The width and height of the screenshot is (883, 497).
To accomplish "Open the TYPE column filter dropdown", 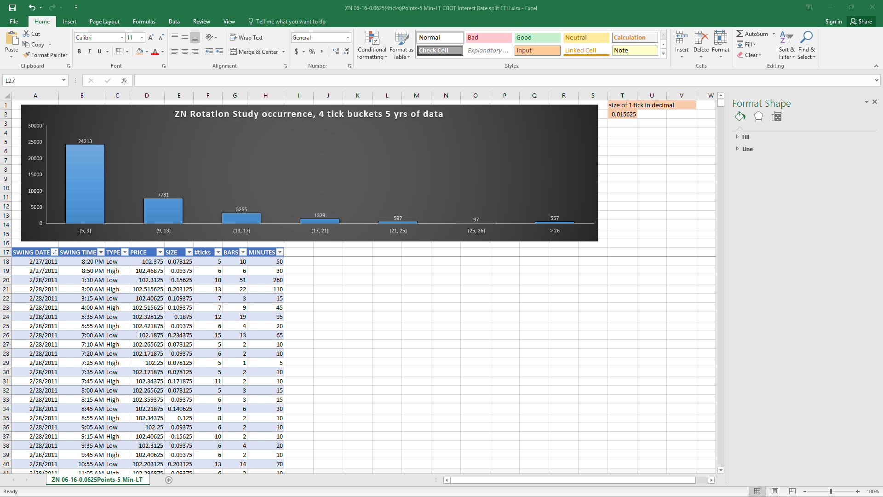I will [125, 252].
